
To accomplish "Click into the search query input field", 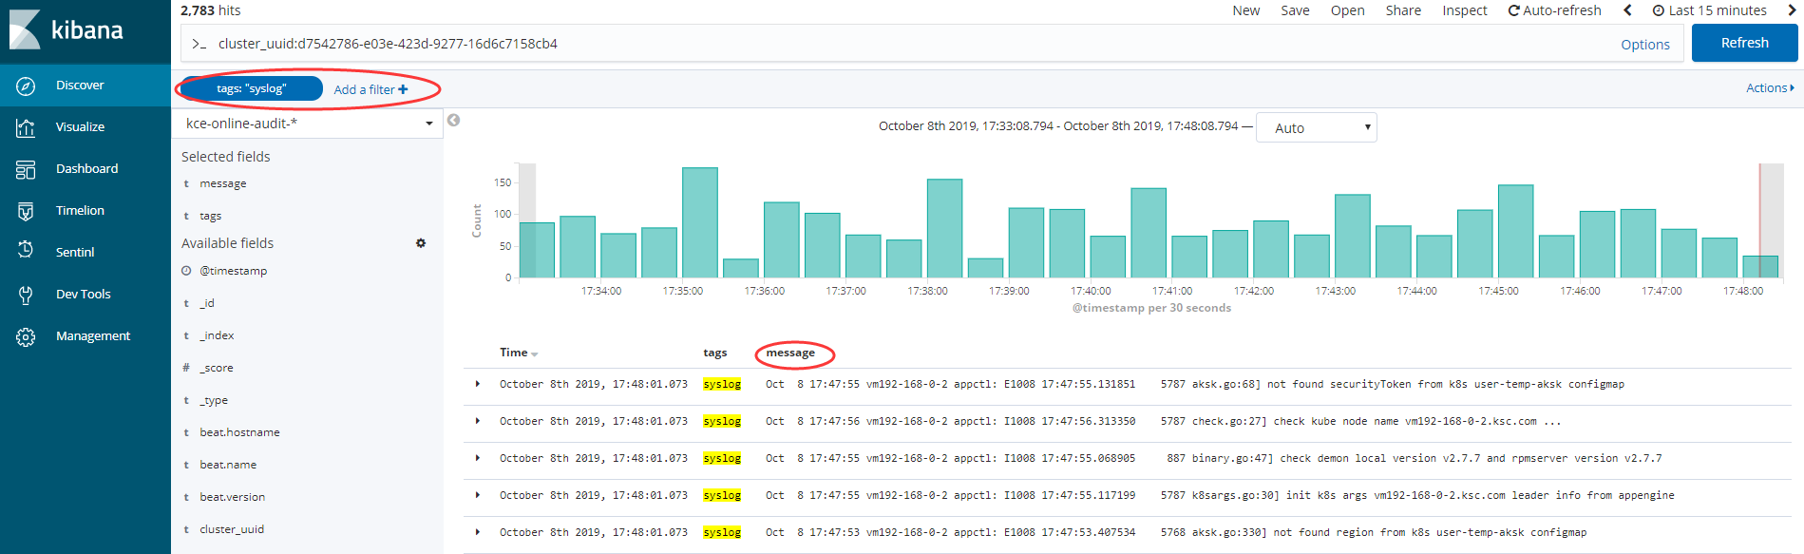I will click(855, 44).
